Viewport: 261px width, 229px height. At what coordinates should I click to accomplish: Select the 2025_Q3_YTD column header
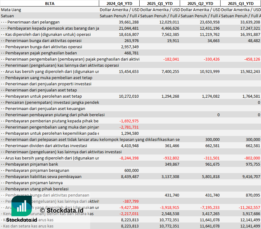pos(241,3)
